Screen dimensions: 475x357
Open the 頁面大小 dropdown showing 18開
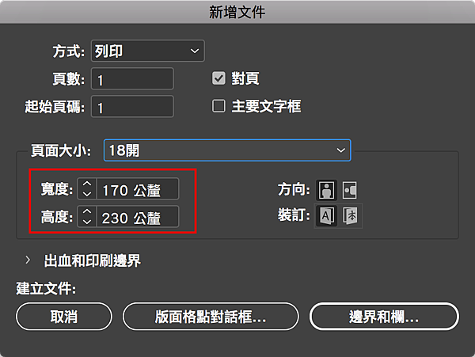click(x=227, y=150)
